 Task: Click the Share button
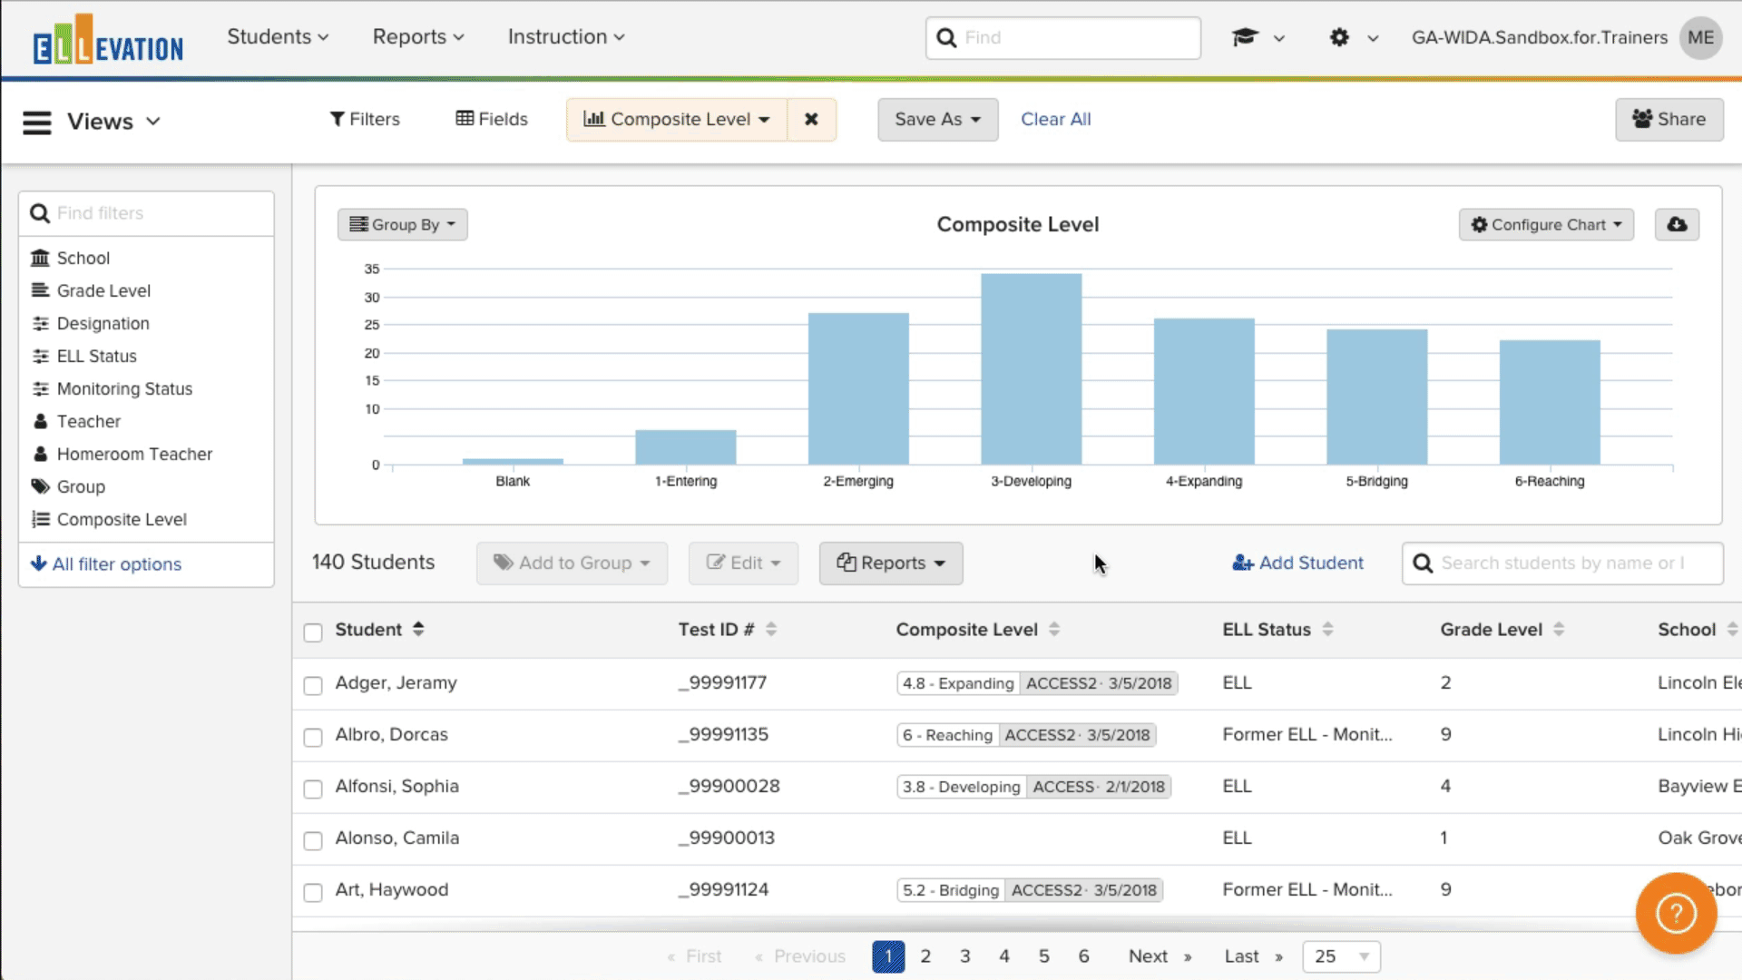click(x=1669, y=119)
